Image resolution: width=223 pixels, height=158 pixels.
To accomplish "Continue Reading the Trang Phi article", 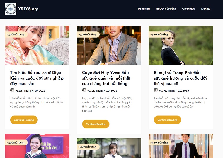I will [168, 120].
